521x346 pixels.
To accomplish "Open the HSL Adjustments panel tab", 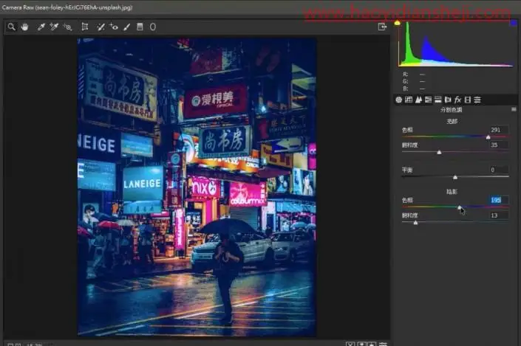I will tap(429, 100).
